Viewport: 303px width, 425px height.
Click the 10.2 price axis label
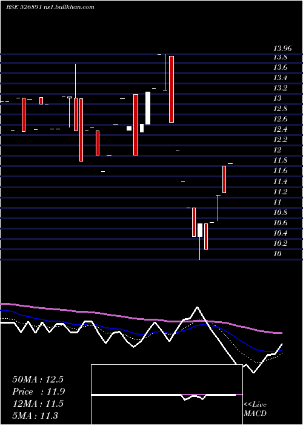(280, 243)
